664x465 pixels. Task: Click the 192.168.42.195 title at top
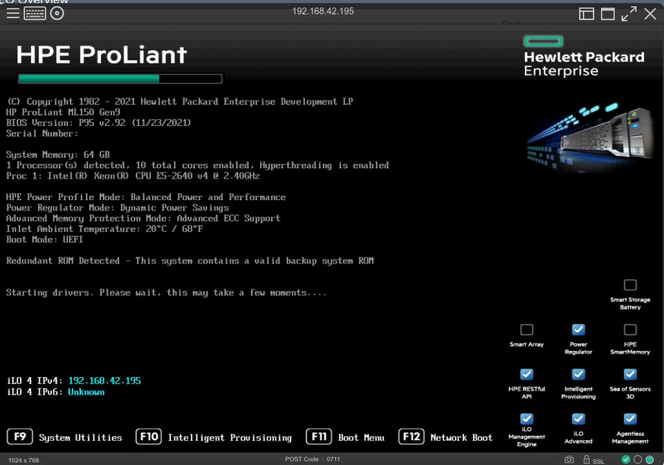pos(323,12)
